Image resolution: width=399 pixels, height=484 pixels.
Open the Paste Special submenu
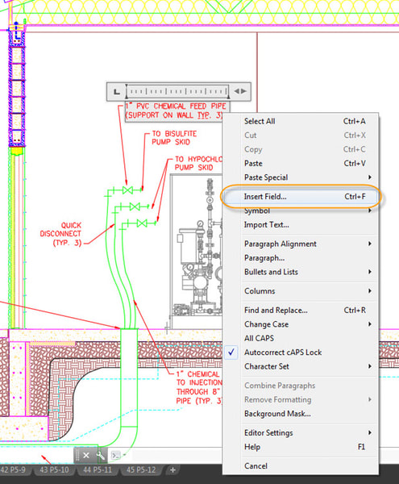[x=301, y=177]
